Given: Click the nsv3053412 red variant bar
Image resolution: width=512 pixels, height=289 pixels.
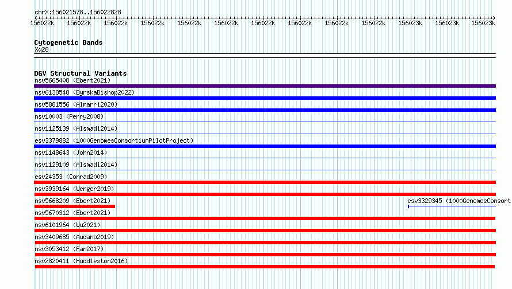Looking at the screenshot, I should pos(265,255).
